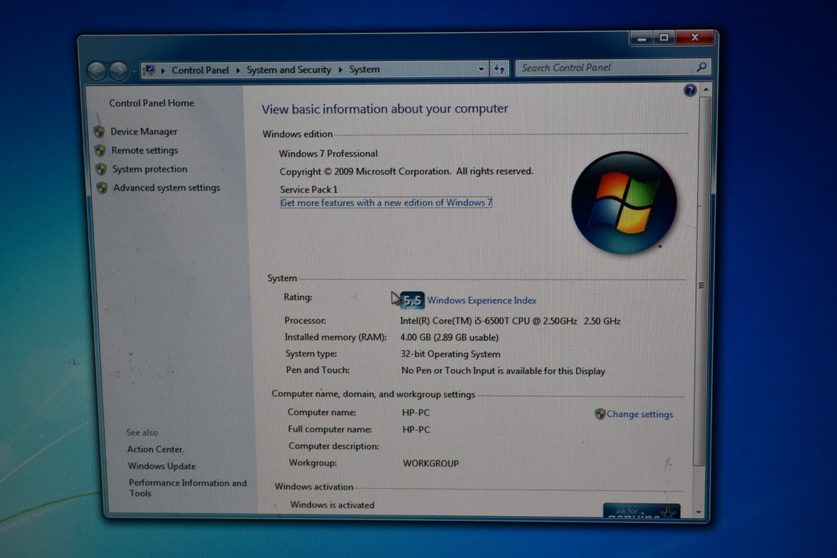Click the Windows Experience Index score badge
This screenshot has width=837, height=558.
coord(412,299)
